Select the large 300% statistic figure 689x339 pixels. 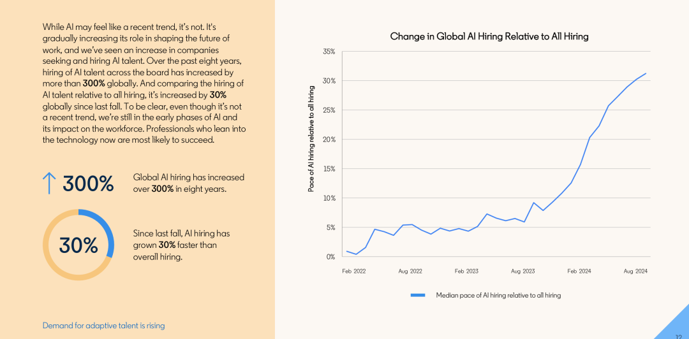pyautogui.click(x=88, y=184)
